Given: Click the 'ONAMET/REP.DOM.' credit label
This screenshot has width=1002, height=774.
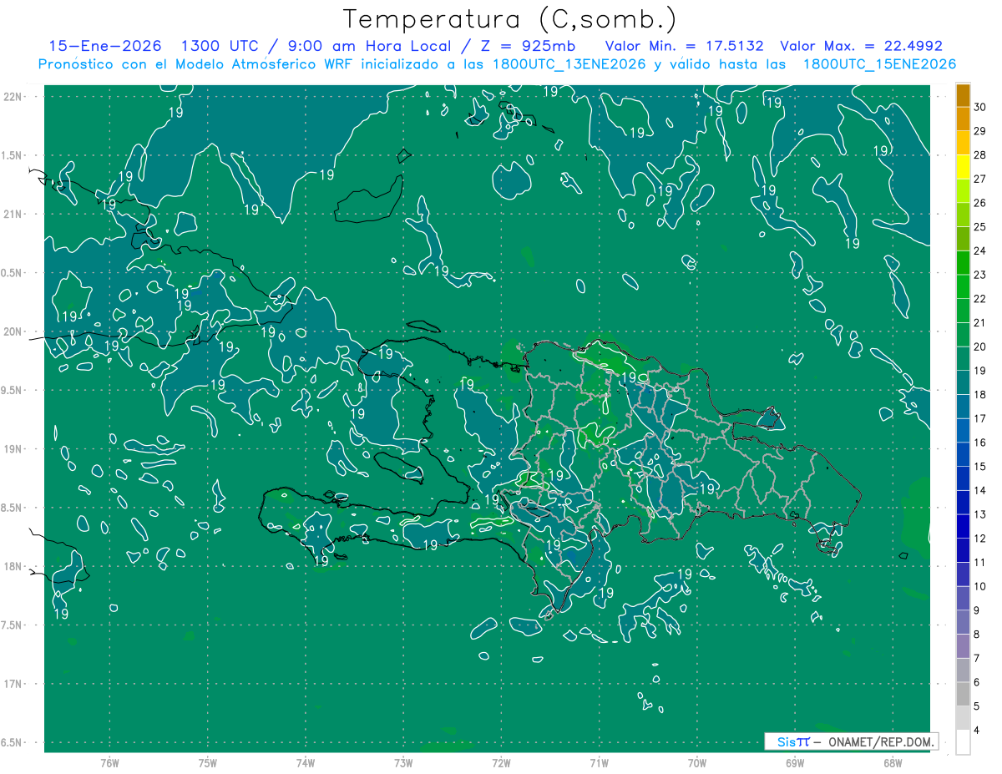Looking at the screenshot, I should (x=880, y=741).
